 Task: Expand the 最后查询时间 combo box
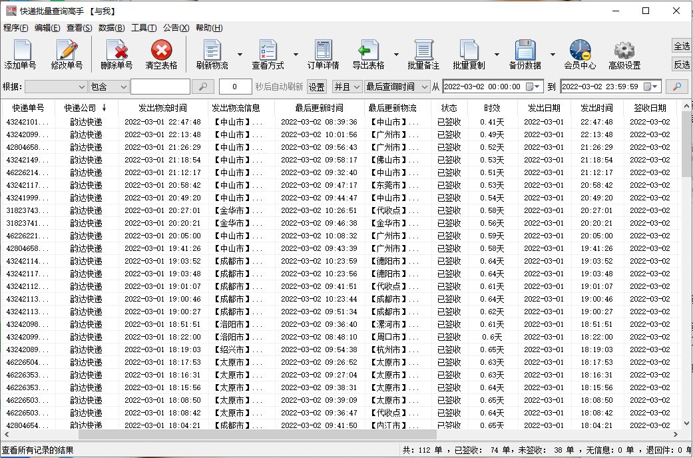point(397,87)
